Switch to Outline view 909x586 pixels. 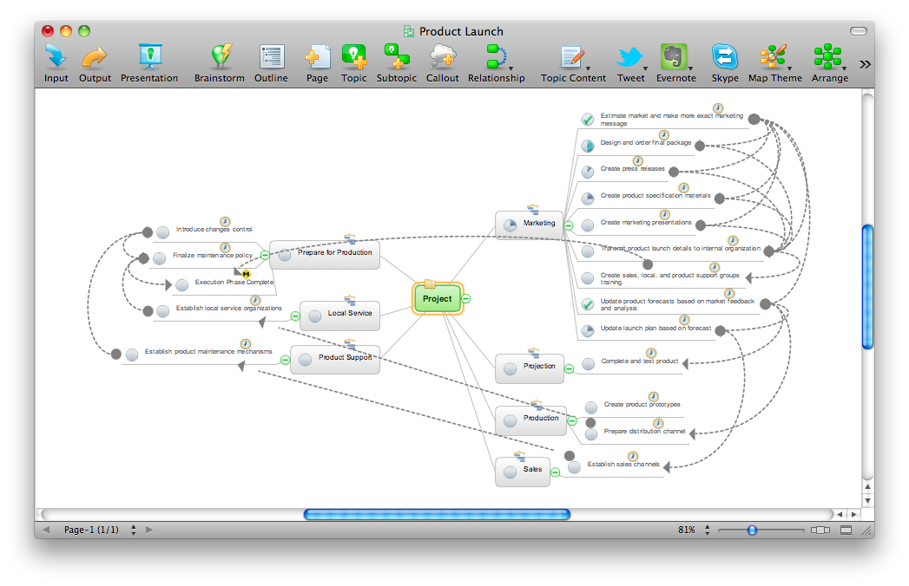271,63
